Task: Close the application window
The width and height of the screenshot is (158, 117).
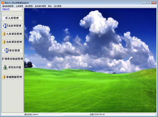Action: (x=154, y=3)
